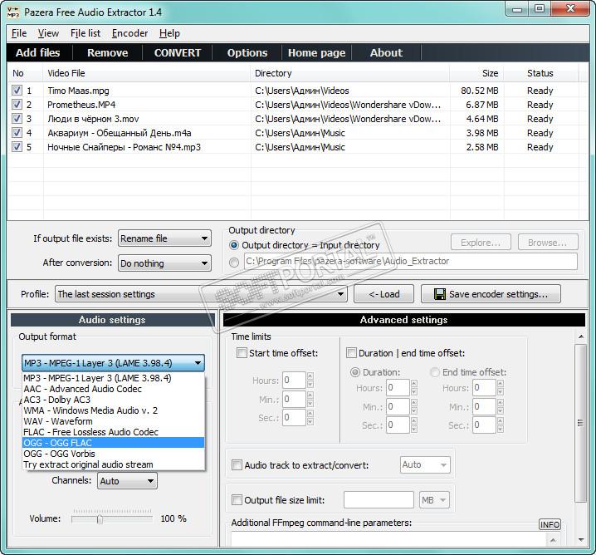
Task: Sort by the Size column header
Action: 477,73
